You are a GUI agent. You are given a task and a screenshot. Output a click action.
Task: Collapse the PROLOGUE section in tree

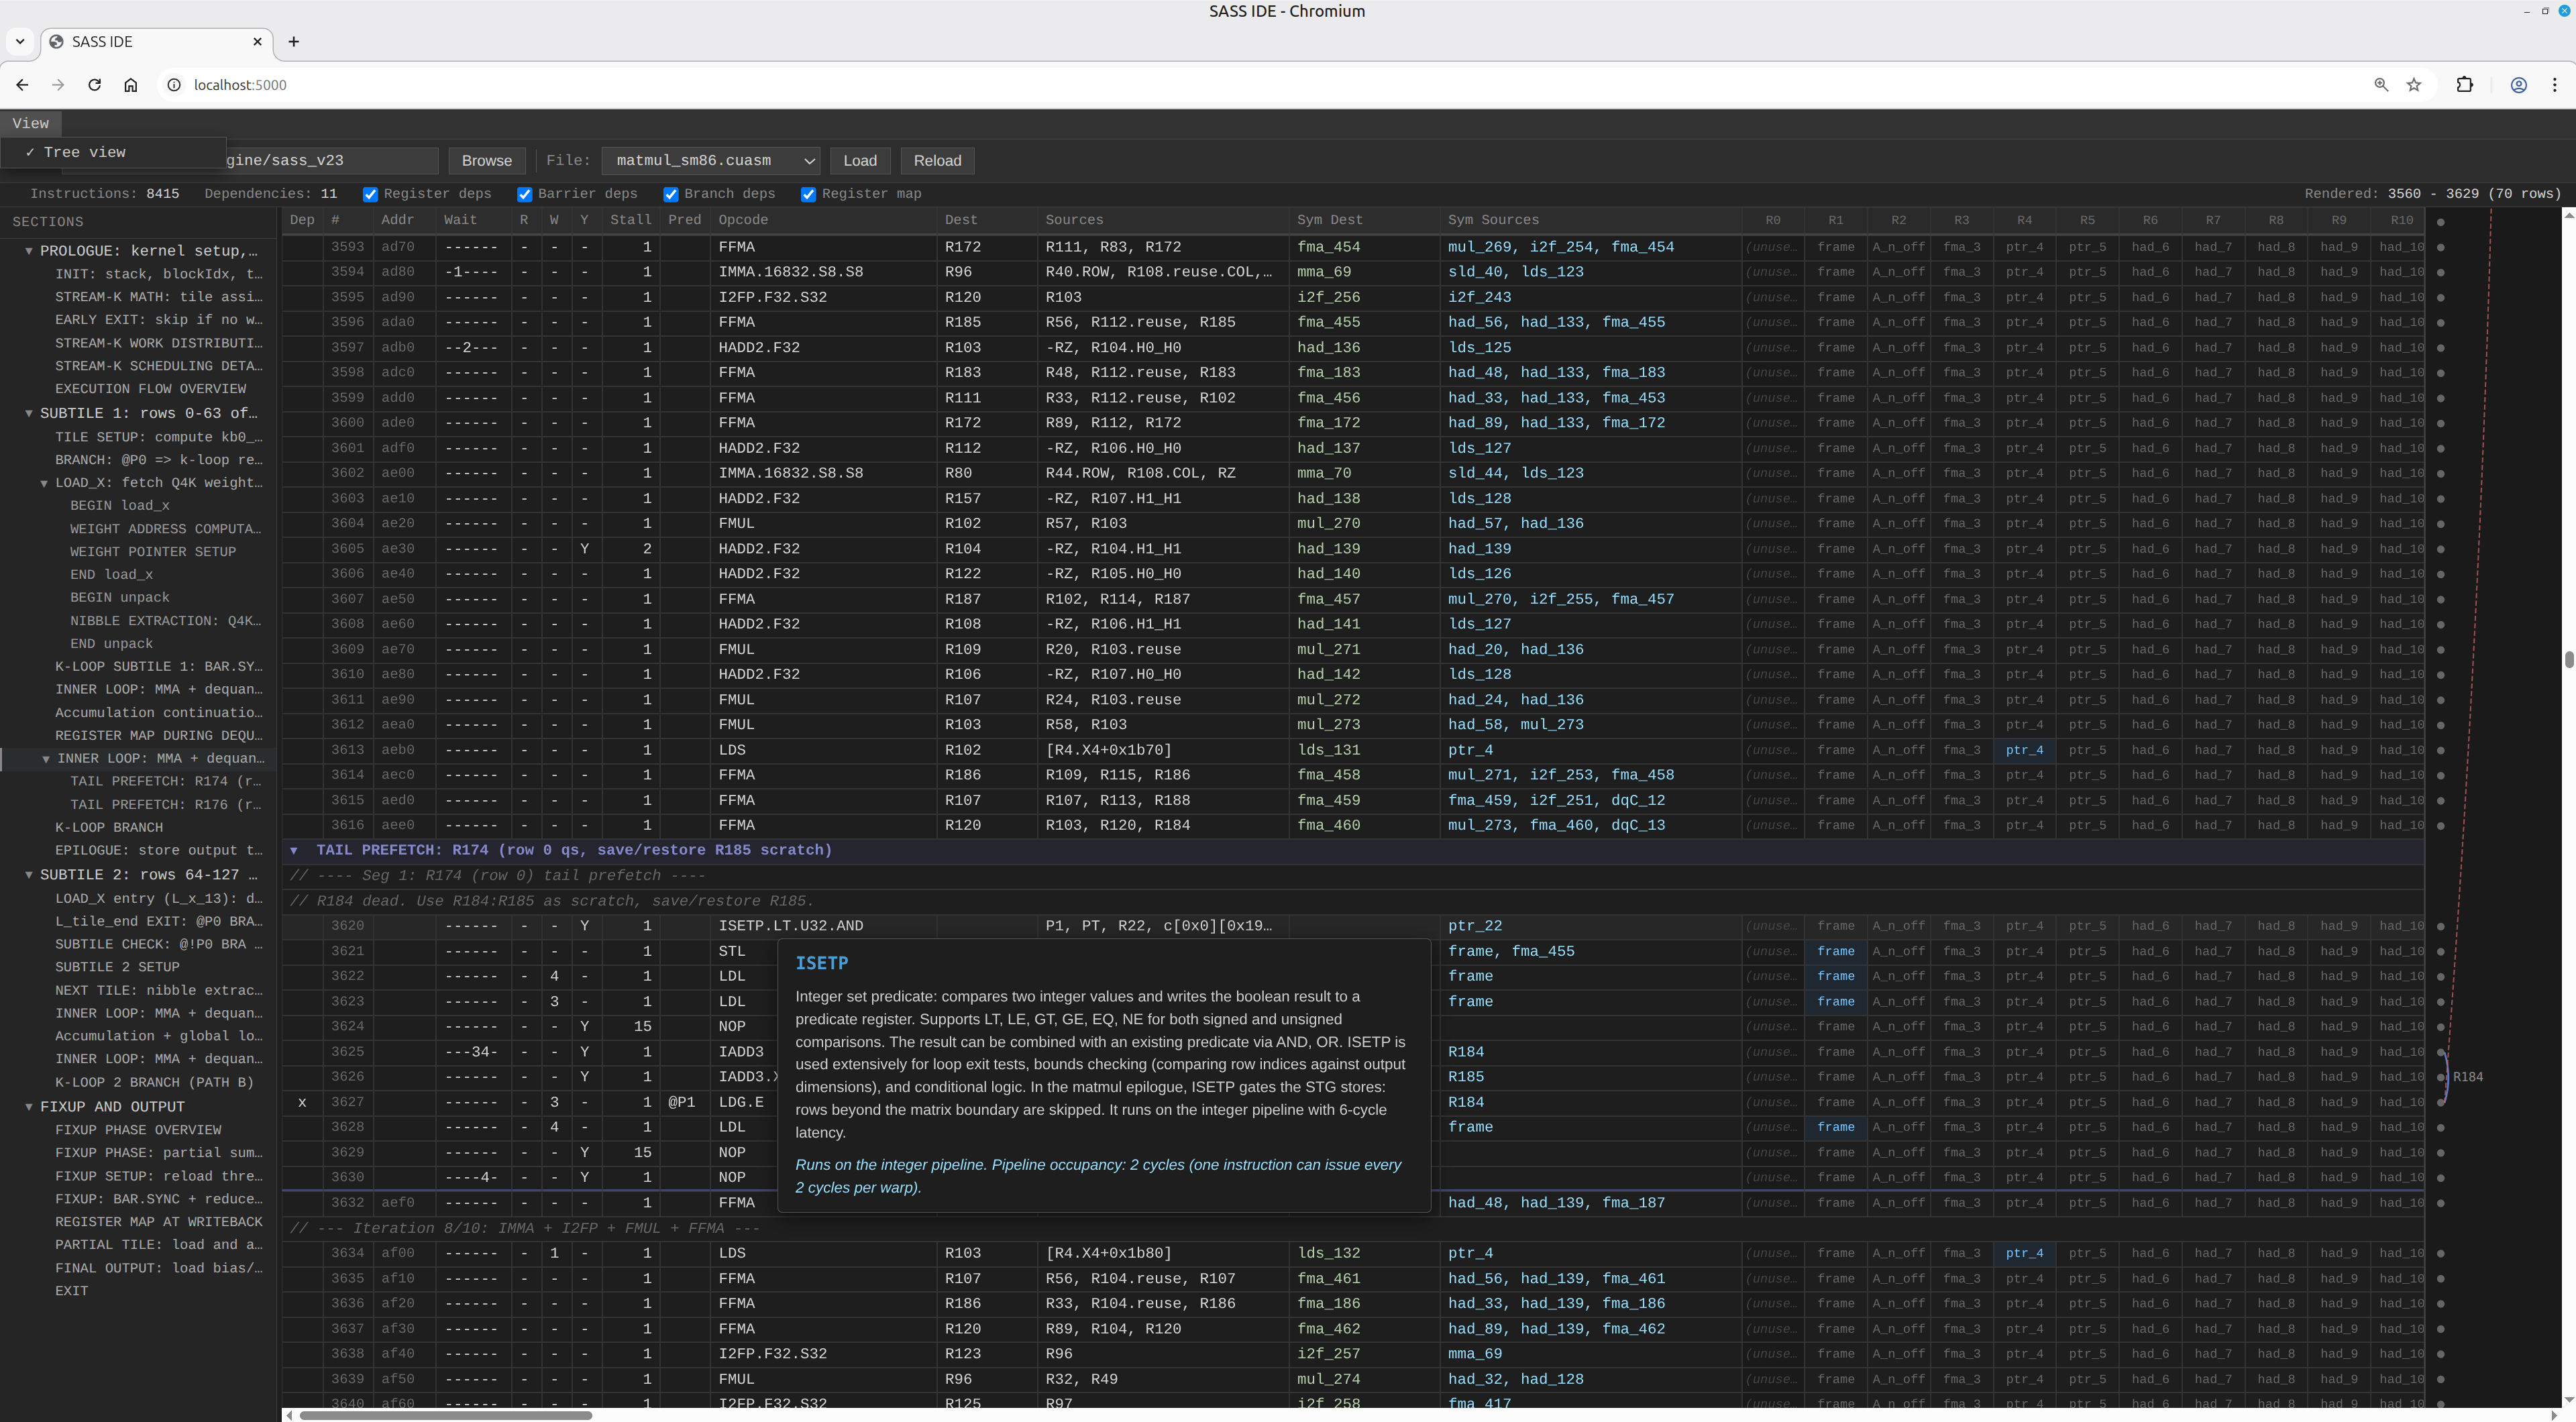(29, 251)
